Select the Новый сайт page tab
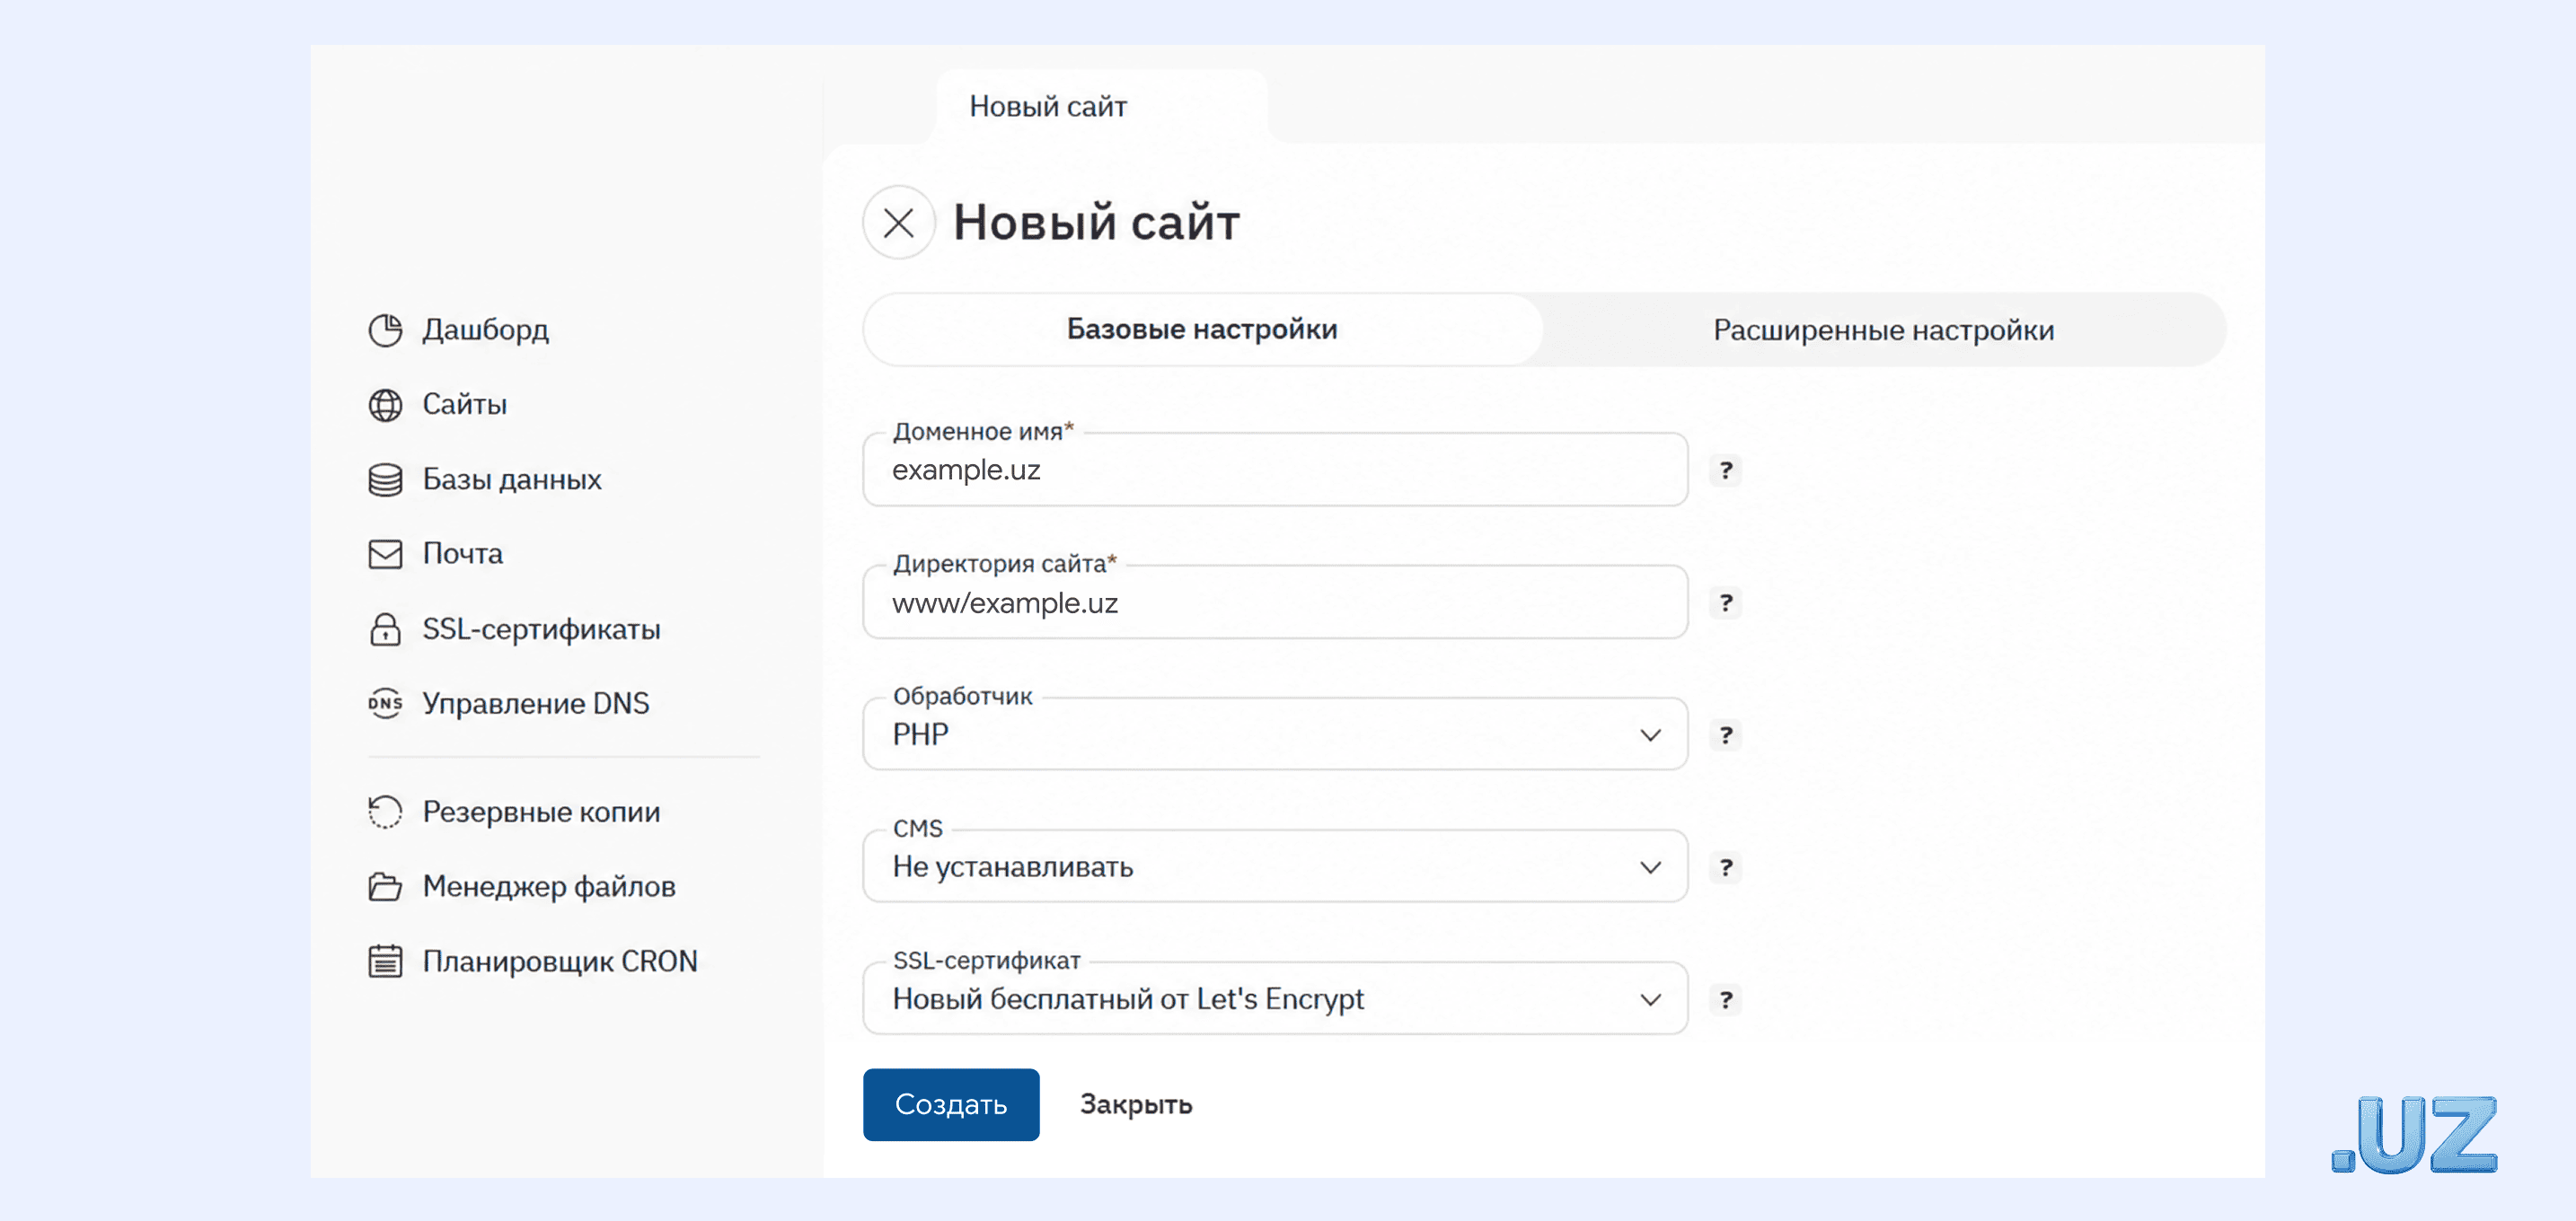Viewport: 2576px width, 1221px height. pyautogui.click(x=1102, y=107)
